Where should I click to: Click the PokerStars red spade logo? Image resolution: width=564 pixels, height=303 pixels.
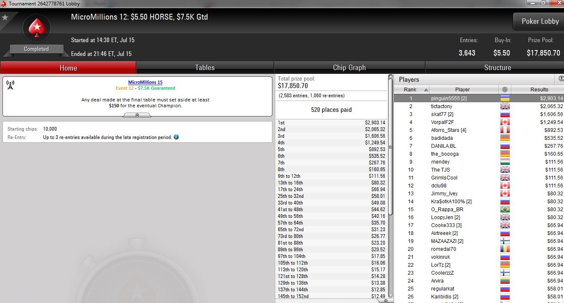point(36,28)
